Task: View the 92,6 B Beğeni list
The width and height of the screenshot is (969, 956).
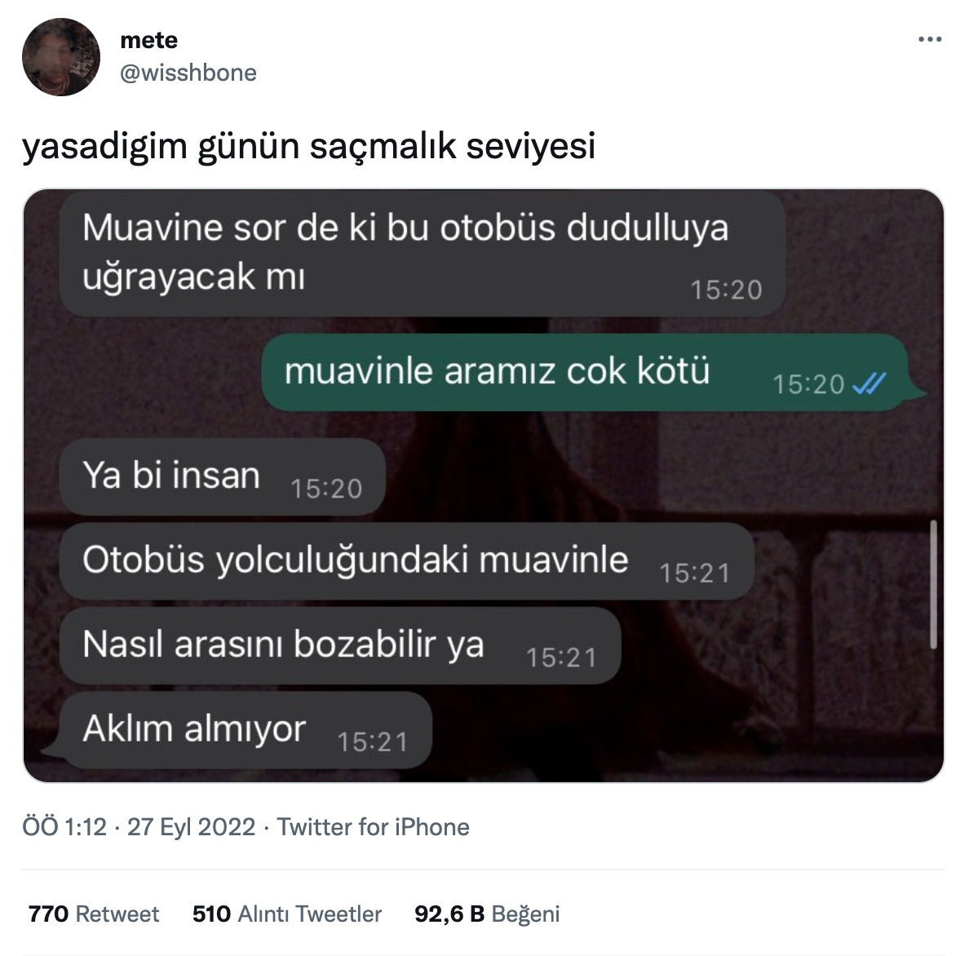Action: pyautogui.click(x=487, y=914)
